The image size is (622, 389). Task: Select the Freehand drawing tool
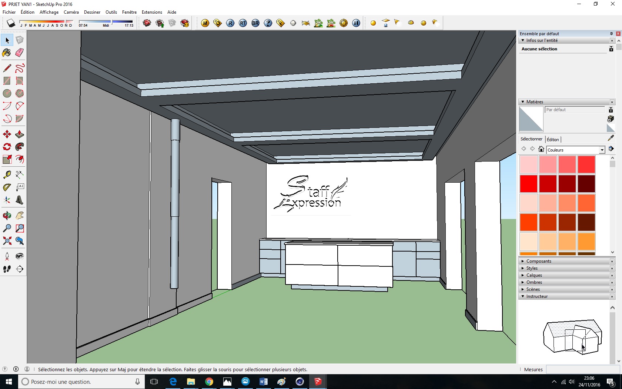click(x=20, y=68)
